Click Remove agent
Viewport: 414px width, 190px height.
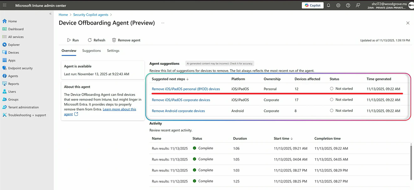pos(126,40)
